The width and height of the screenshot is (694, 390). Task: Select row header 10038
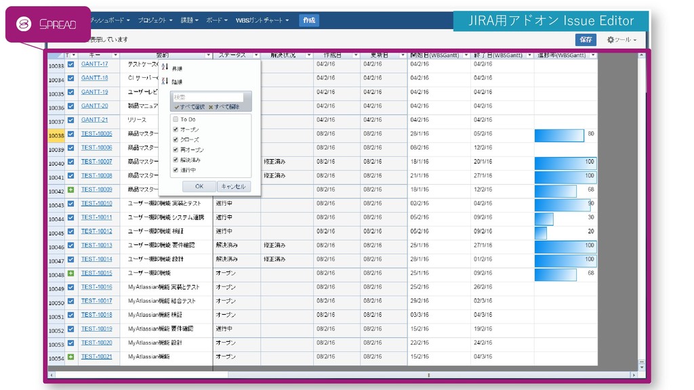pos(56,135)
